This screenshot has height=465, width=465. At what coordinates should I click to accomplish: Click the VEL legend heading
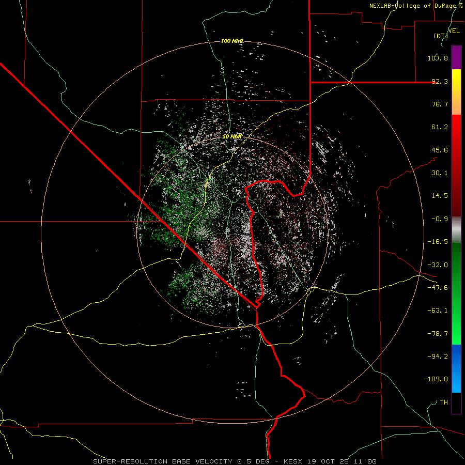click(x=454, y=30)
